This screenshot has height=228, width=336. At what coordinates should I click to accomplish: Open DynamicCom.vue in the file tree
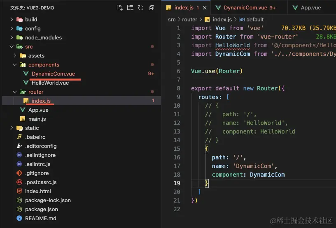coord(54,74)
